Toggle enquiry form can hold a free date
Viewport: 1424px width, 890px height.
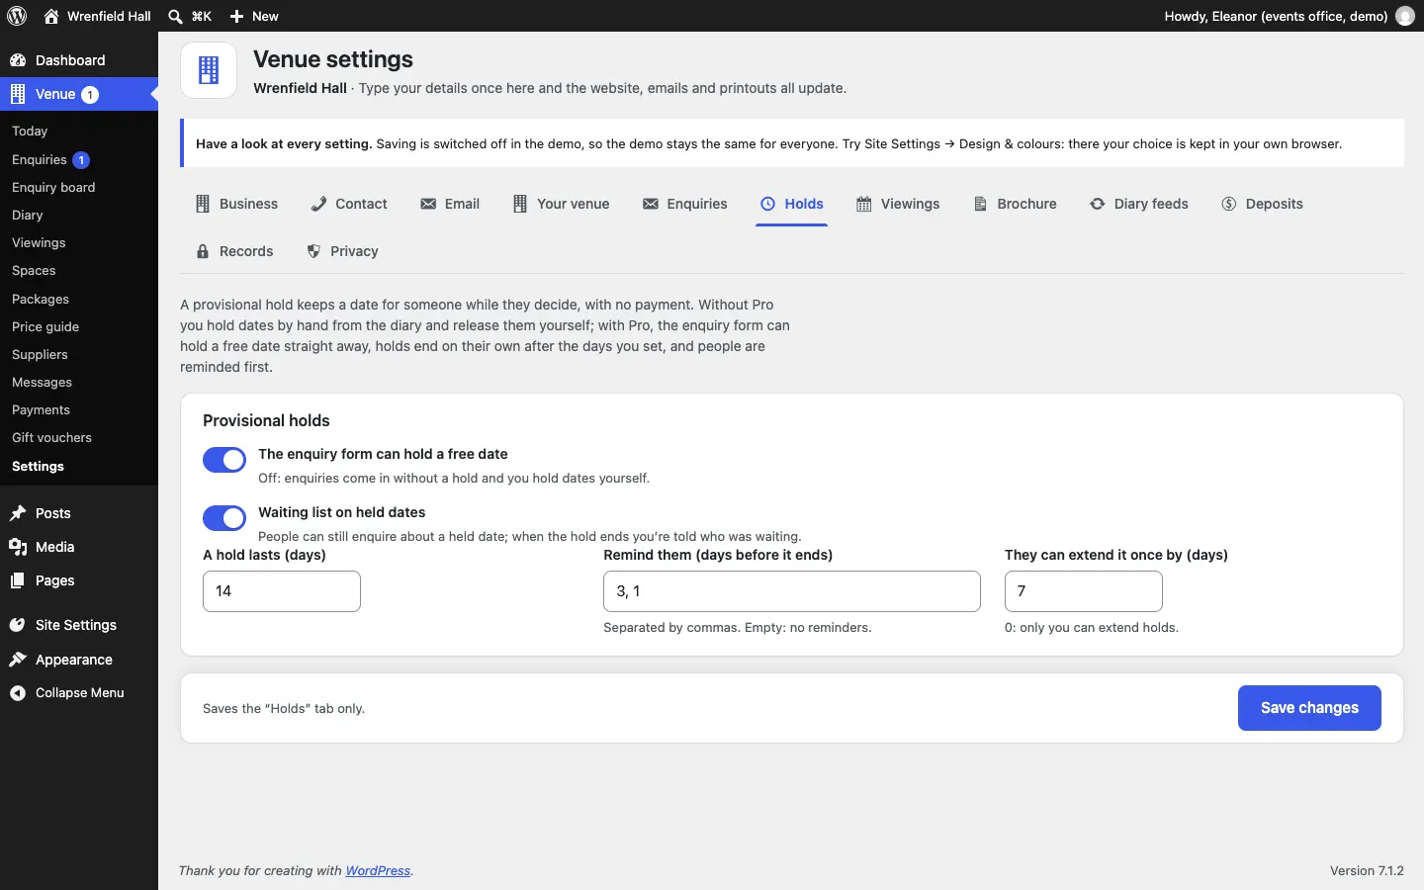point(224,460)
